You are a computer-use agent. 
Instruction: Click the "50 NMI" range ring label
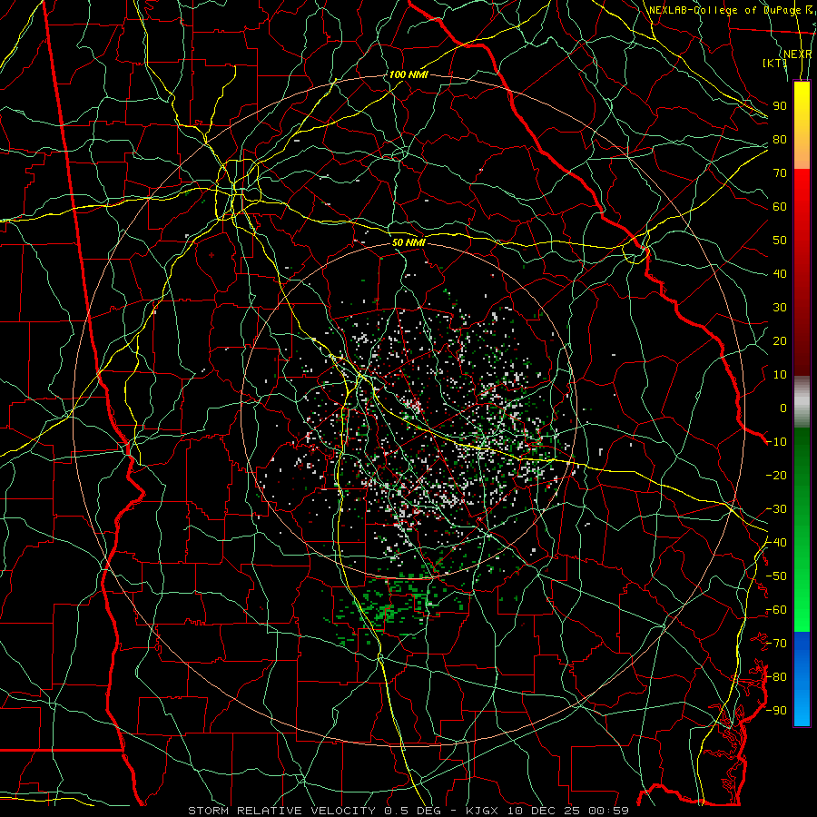408,242
